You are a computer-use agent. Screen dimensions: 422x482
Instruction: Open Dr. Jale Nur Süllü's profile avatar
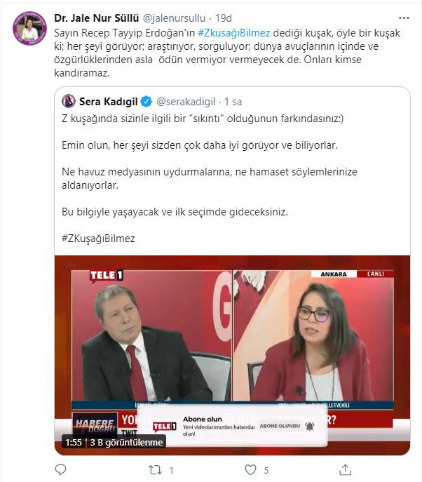(29, 29)
